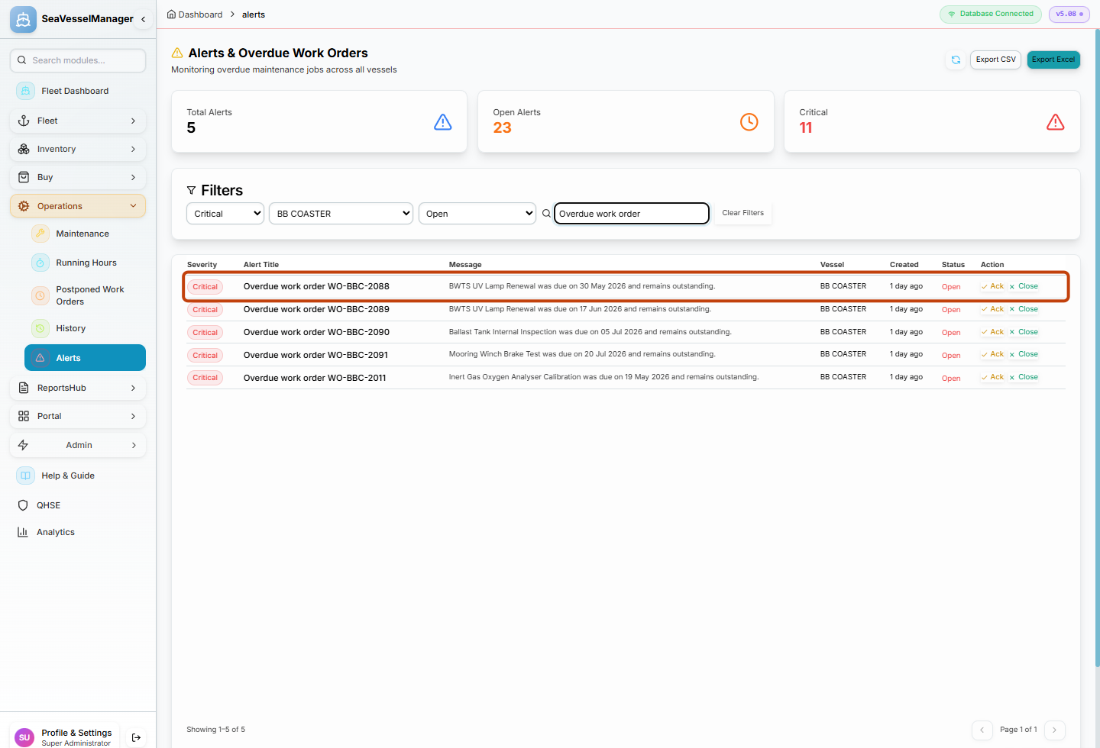
Task: Click the Search modules input field
Action: click(x=78, y=60)
